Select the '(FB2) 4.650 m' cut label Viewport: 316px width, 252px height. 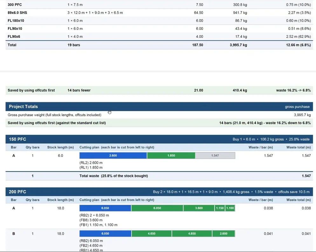click(x=91, y=246)
